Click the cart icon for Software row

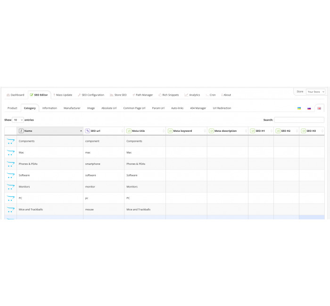pos(10,175)
